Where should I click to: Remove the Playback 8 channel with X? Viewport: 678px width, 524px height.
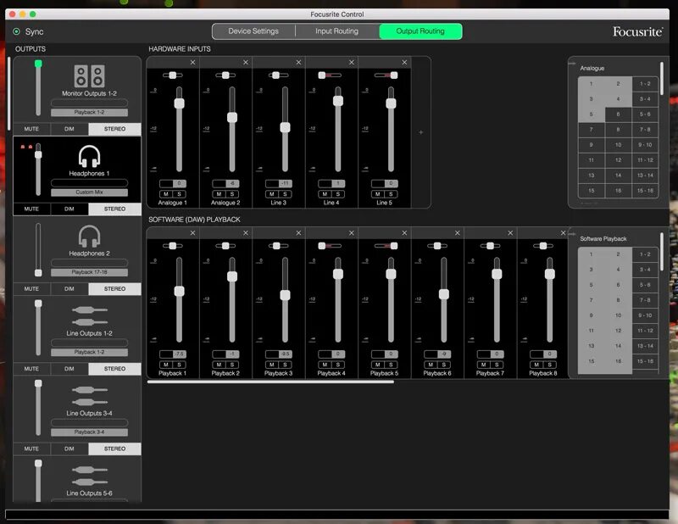[x=563, y=233]
